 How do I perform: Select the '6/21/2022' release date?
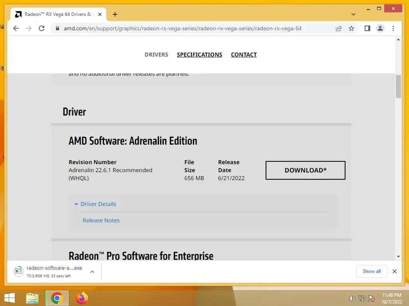point(231,178)
